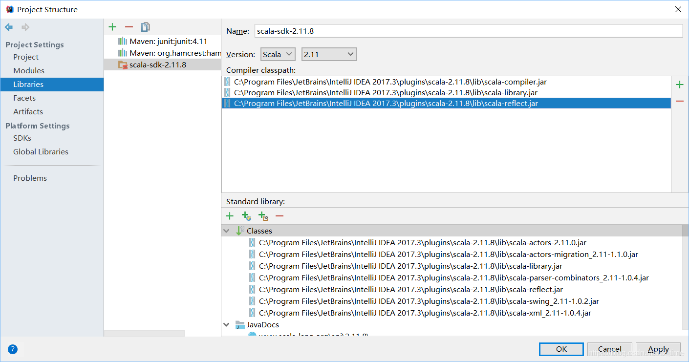
Task: Add new project library with green plus
Action: 112,27
